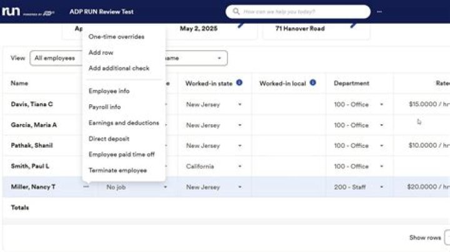Edit the May 2, 2025 date pencil icon
450x252 pixels.
pyautogui.click(x=241, y=26)
